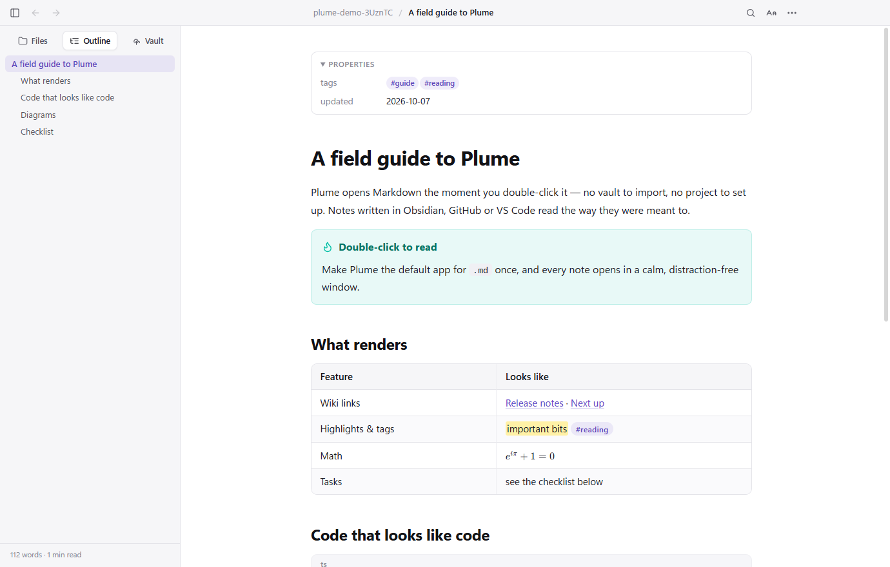Viewport: 890px width, 567px height.
Task: Select the Outline tab
Action: 90,41
